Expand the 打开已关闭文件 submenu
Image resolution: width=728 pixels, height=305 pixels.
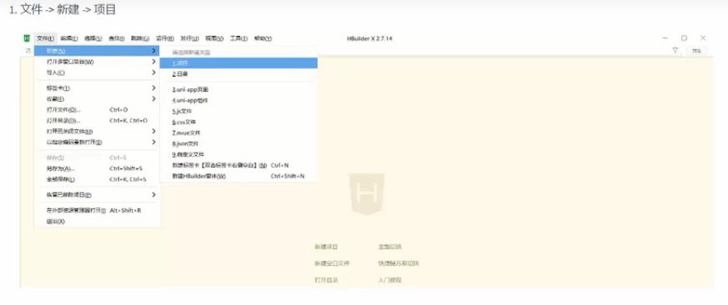click(97, 132)
